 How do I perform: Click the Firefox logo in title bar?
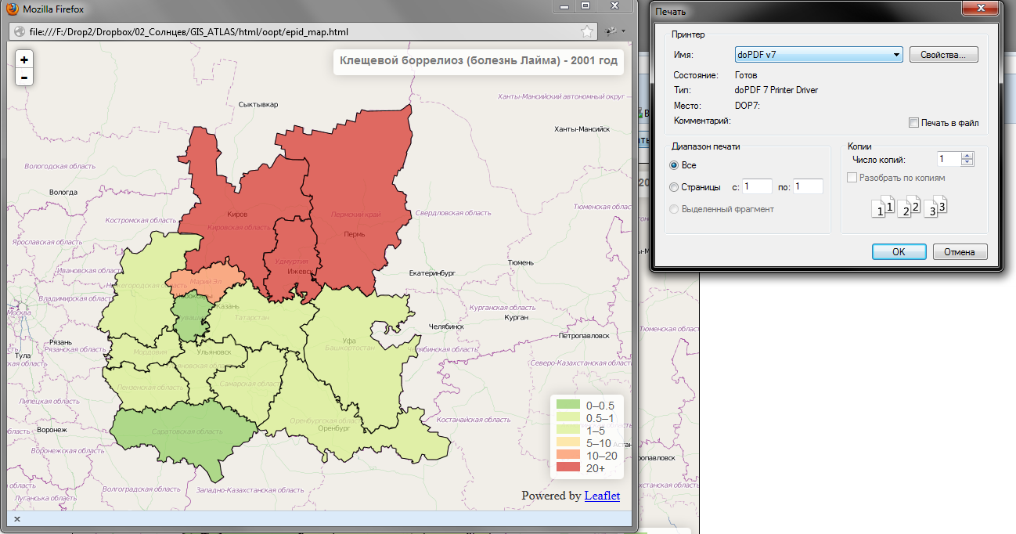[x=13, y=10]
